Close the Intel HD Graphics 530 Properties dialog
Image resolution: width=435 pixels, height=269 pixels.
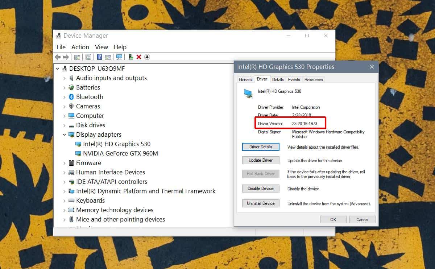[x=372, y=67]
